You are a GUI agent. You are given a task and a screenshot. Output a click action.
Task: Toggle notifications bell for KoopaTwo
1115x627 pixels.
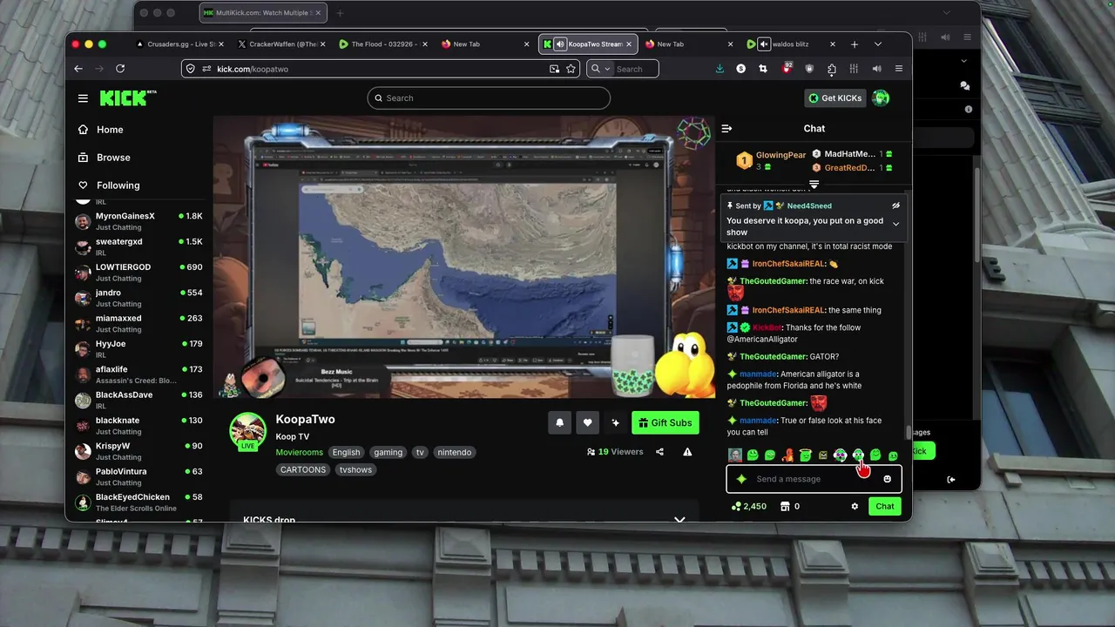click(x=559, y=423)
